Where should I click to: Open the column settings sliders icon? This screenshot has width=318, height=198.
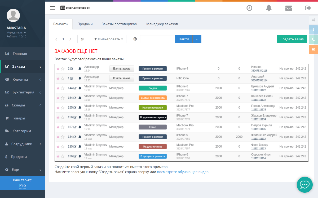pyautogui.click(x=82, y=39)
